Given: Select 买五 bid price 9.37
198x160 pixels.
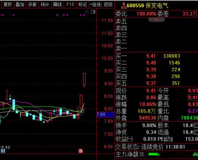Looking at the screenshot, I should 151,83.
